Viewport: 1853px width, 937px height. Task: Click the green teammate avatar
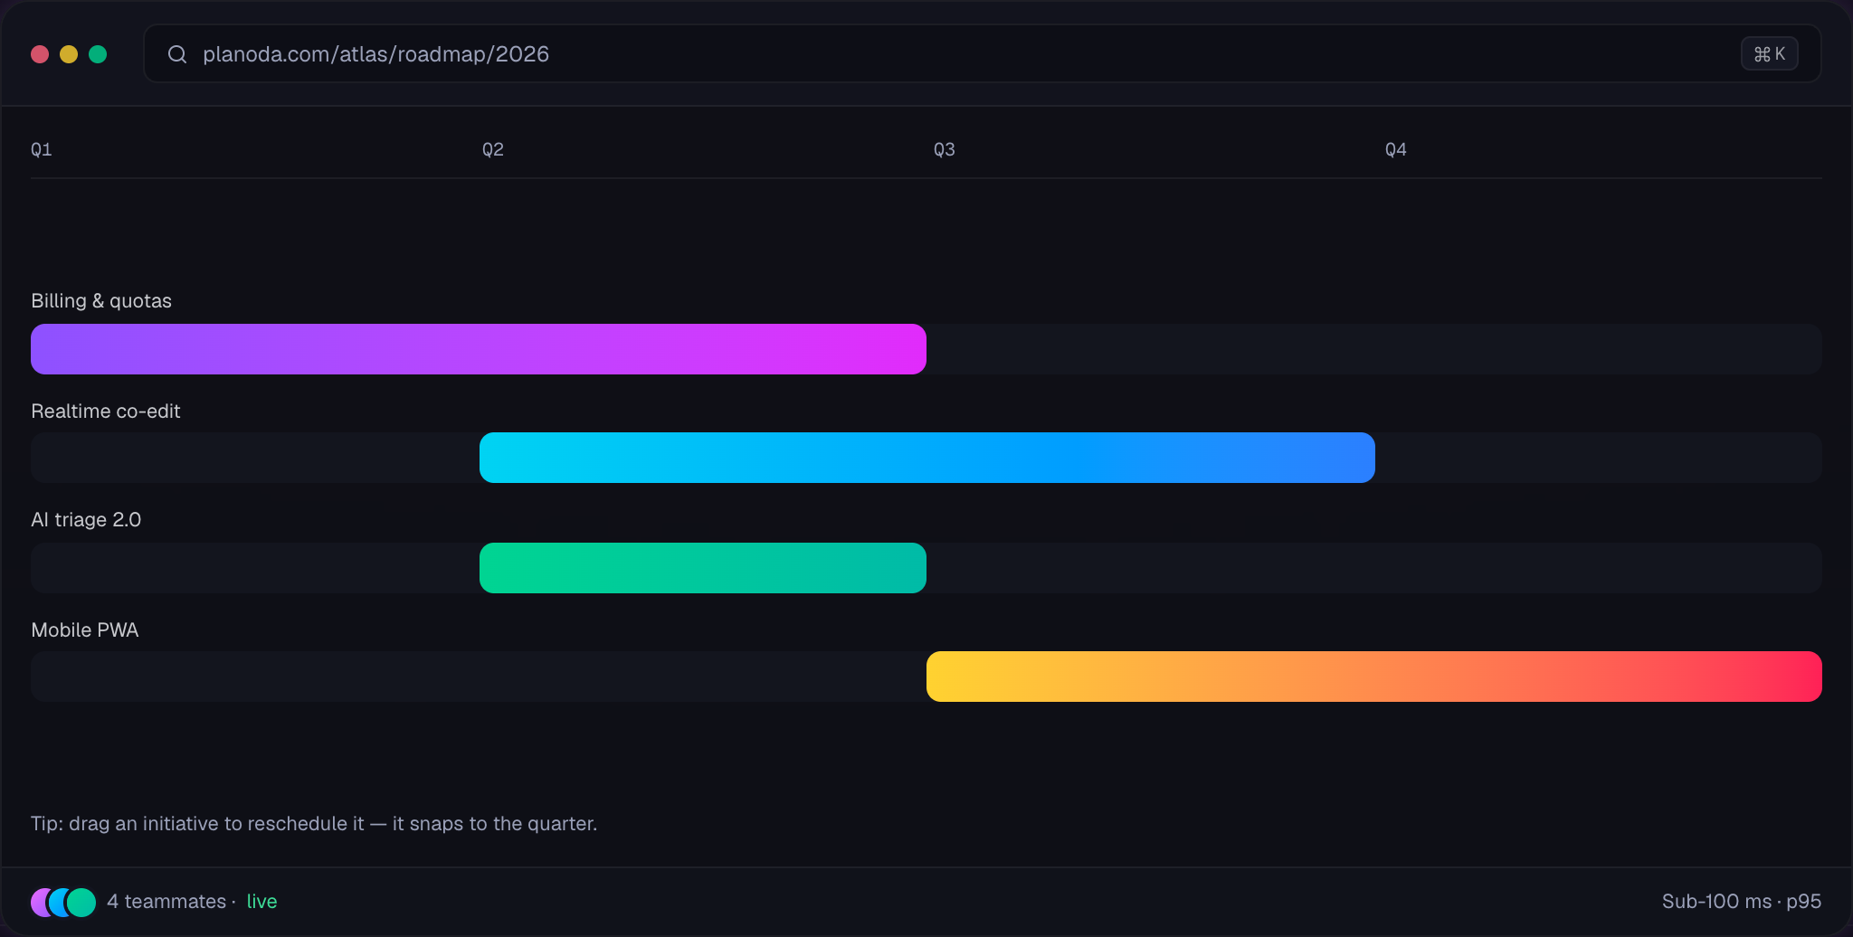point(81,903)
